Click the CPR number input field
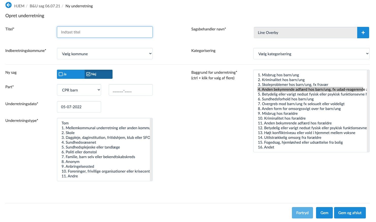Viewport: 376px width, 222px height. pos(131,90)
